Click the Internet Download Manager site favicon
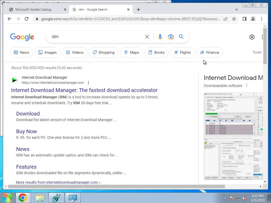271x203 pixels. point(15,80)
